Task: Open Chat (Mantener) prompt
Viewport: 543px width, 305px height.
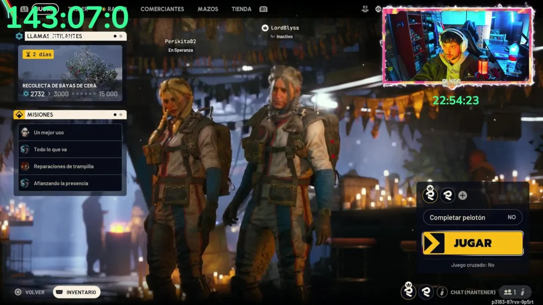Action: tap(473, 292)
